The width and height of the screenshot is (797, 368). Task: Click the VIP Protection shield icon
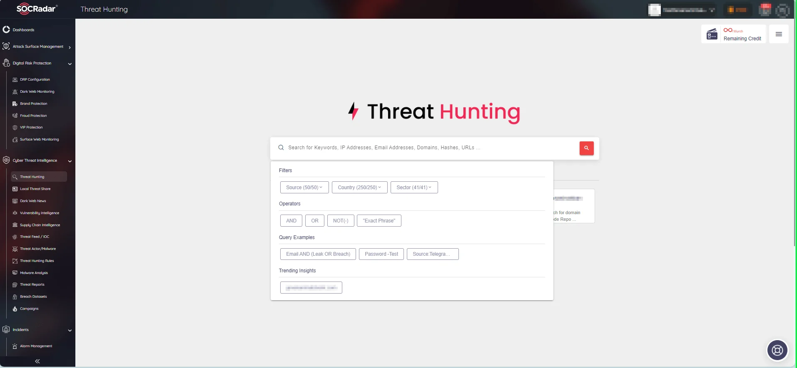(x=15, y=128)
